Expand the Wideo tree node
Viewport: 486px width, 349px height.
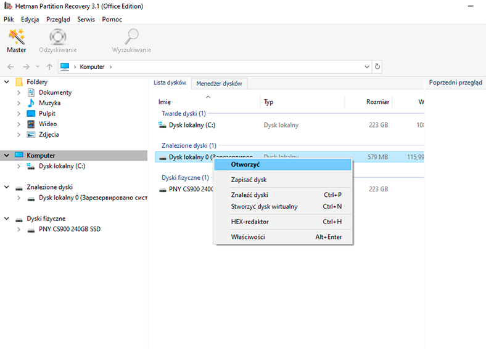click(x=19, y=124)
